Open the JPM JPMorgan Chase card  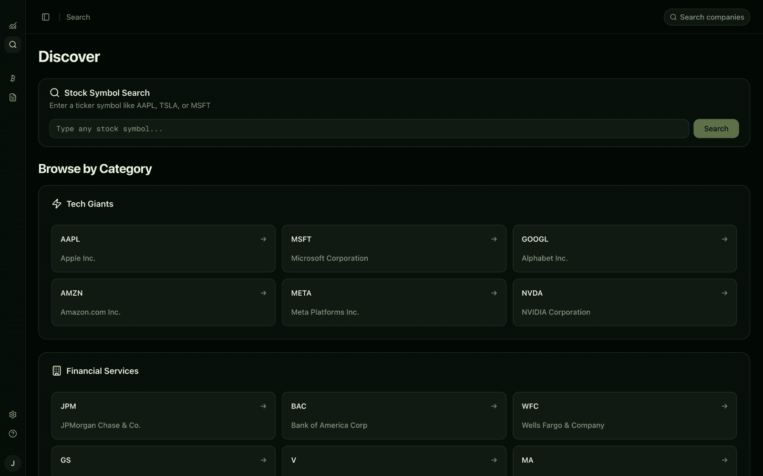click(x=163, y=416)
